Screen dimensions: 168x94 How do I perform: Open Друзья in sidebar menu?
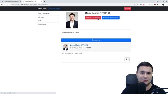point(48,17)
